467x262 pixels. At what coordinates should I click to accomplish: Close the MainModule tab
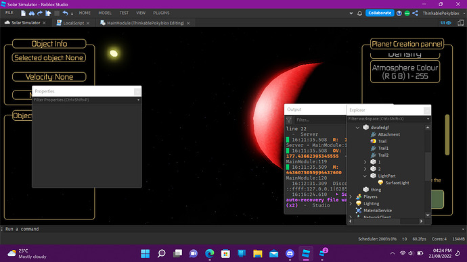188,23
